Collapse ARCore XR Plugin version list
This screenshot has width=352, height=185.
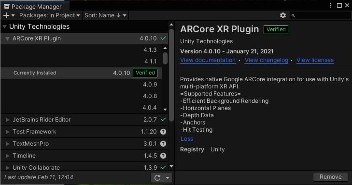click(x=7, y=38)
